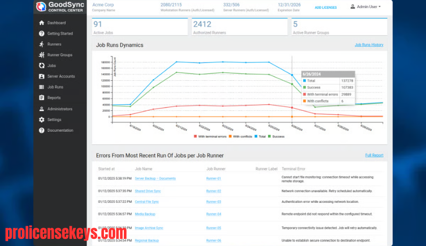
Task: Click the Job Runs list icon
Action: 42,87
